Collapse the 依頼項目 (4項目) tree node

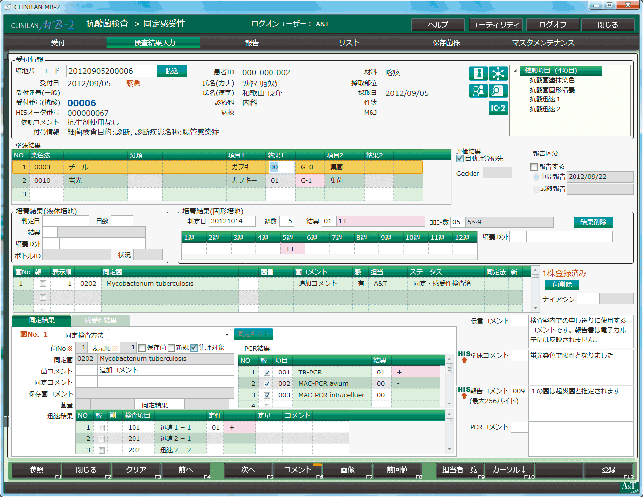pos(515,71)
